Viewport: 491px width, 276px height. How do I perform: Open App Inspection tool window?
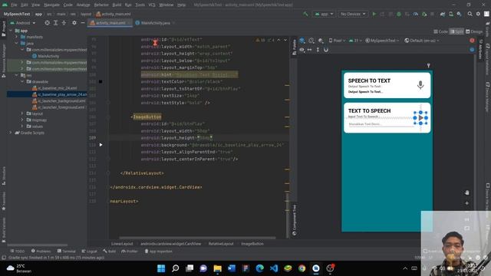click(x=158, y=251)
